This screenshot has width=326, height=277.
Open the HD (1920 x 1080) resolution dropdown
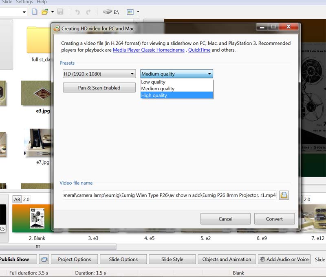99,74
